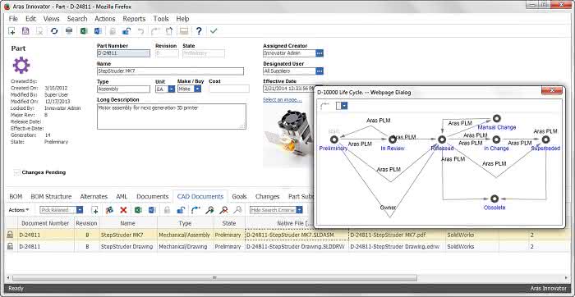Click into the Name field StepStruder MK7
Screen dimensions: 575x297
point(170,71)
